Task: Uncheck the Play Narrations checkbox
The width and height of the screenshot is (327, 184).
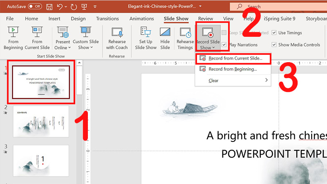Action: (x=224, y=45)
